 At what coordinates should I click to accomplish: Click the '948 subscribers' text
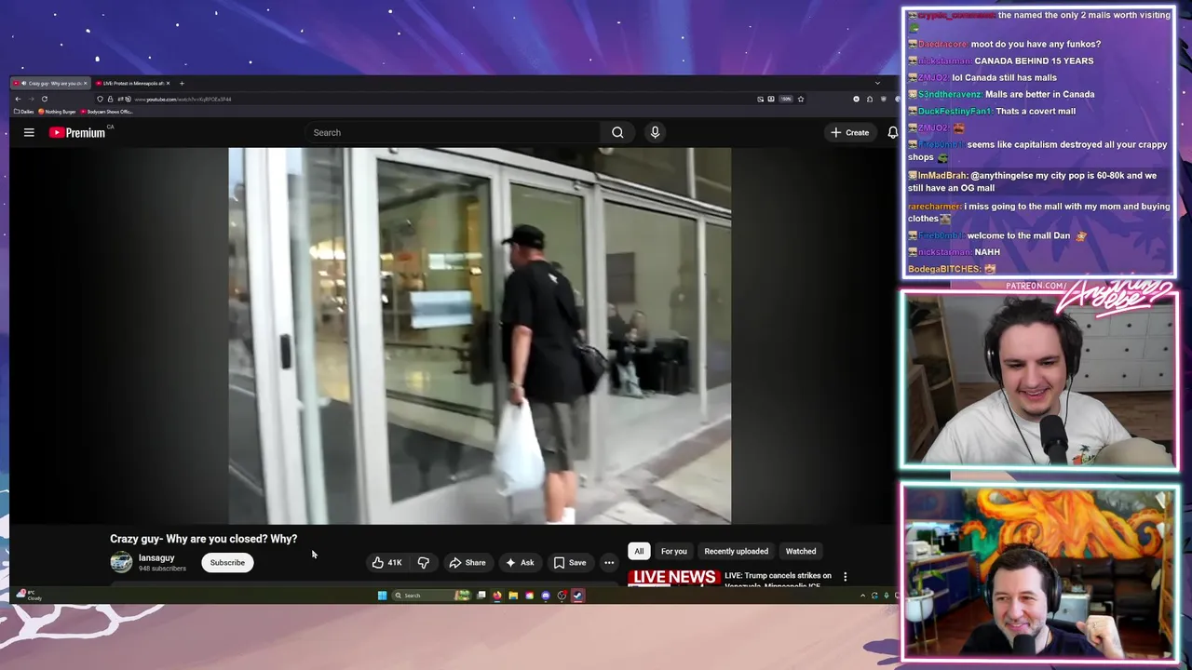point(162,569)
